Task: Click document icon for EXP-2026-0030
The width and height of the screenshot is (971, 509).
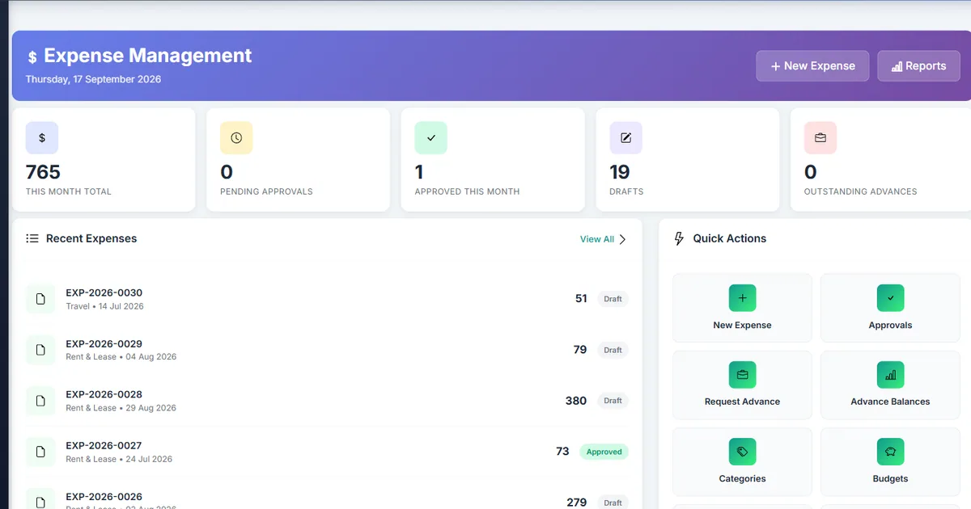Action: pos(40,299)
